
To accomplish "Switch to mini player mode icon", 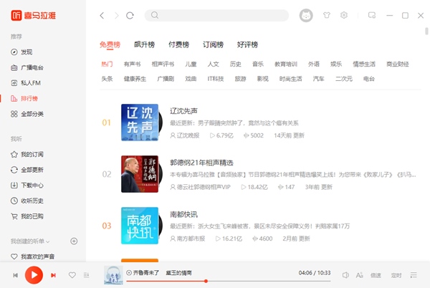I will (x=372, y=15).
